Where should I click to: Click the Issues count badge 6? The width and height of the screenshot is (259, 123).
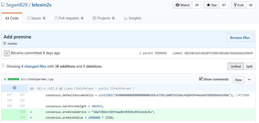click(x=44, y=18)
